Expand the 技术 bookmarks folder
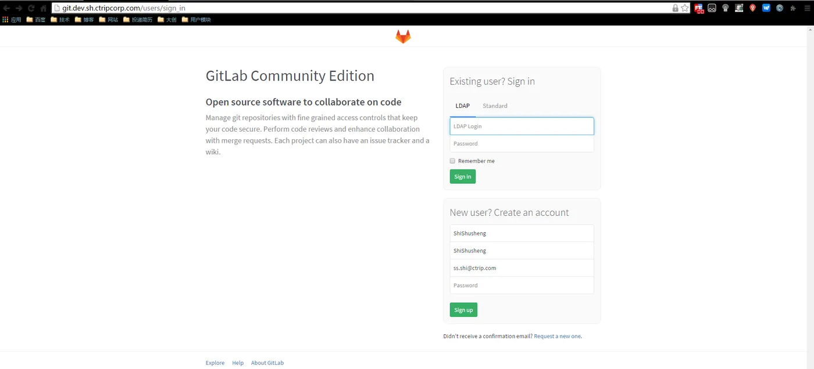 point(60,20)
